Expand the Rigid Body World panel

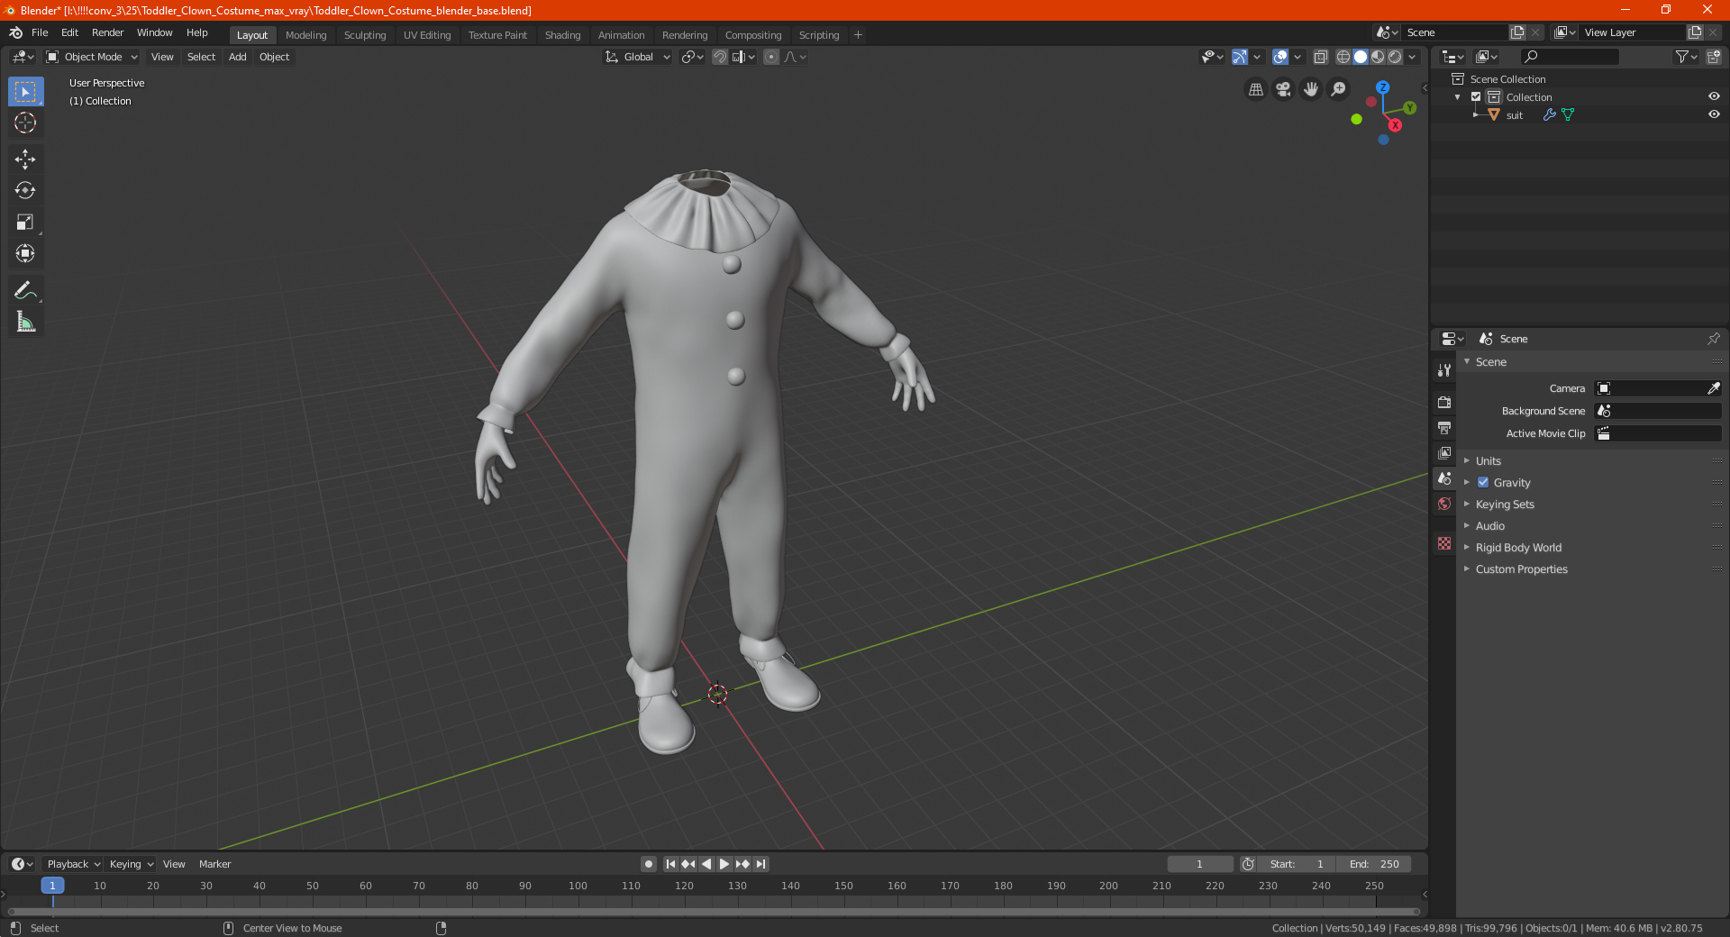(x=1518, y=548)
